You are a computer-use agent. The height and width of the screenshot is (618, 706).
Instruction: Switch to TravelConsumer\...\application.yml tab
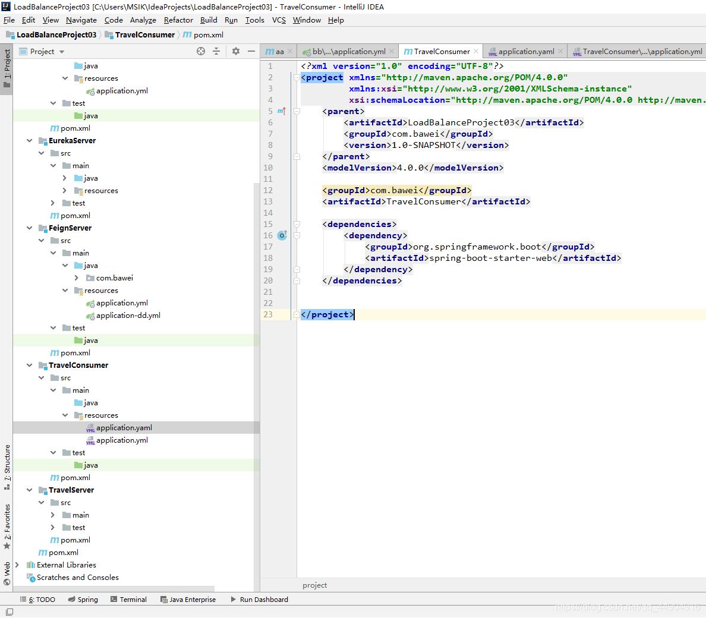coord(638,51)
